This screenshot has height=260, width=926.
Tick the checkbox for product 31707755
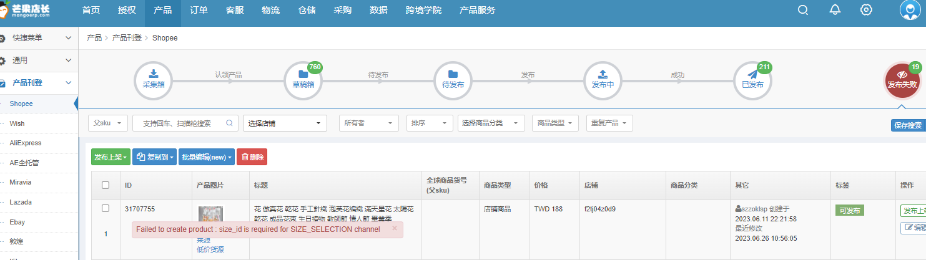tap(106, 208)
